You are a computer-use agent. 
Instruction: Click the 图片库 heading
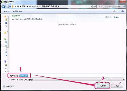point(16,16)
